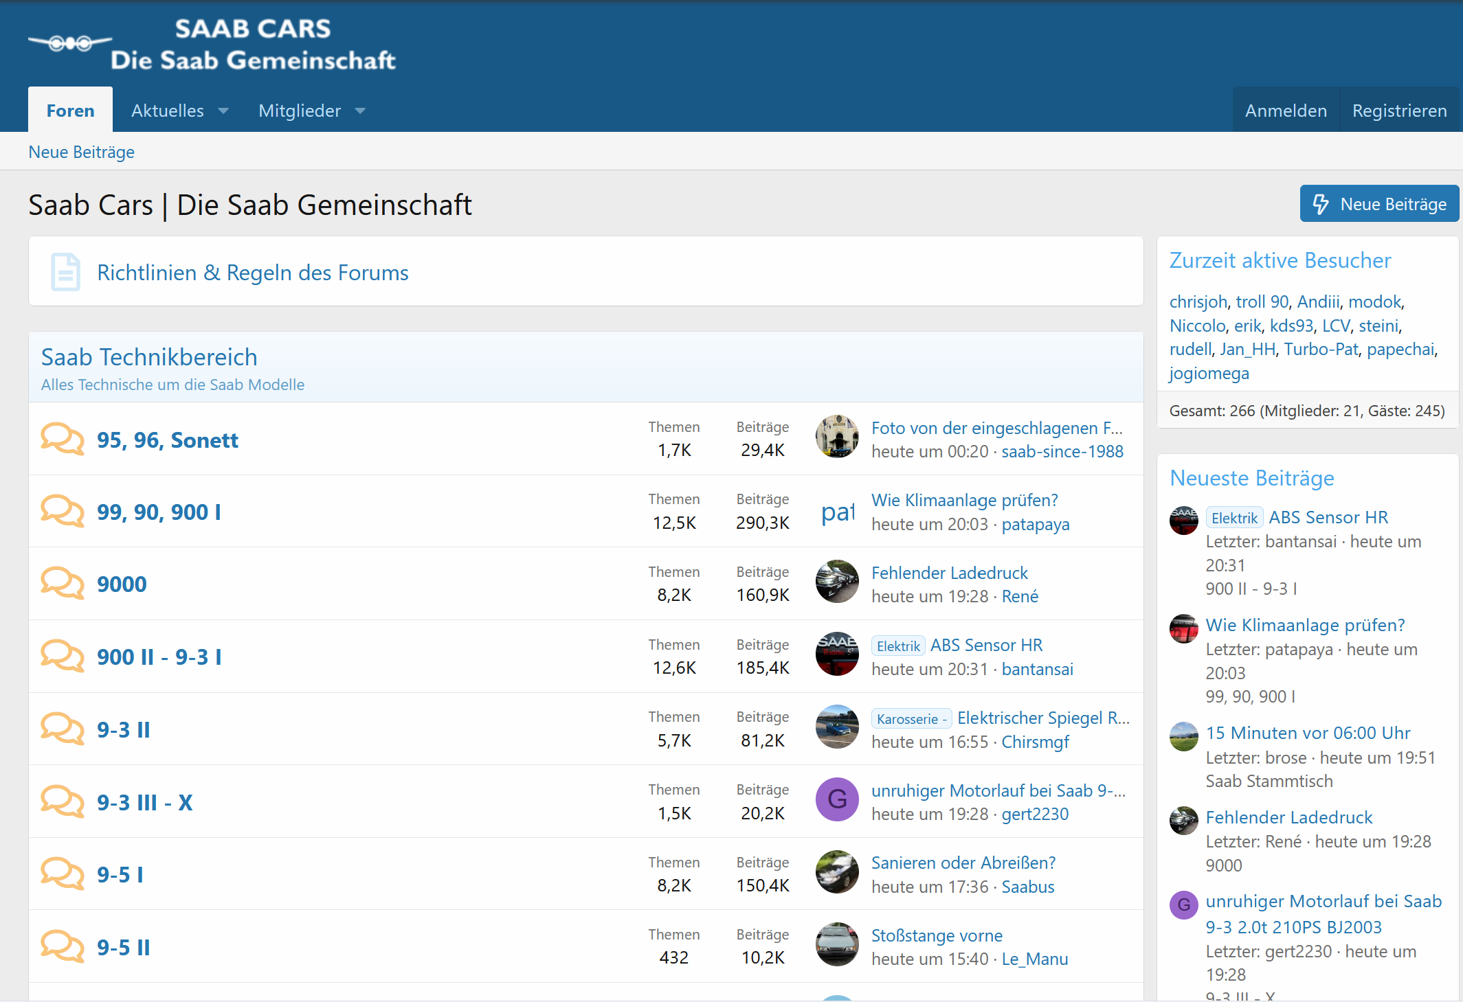Click sidebar avatar next to 15 Minuten vor 06:00 Uhr
The image size is (1463, 1002).
pos(1184,737)
